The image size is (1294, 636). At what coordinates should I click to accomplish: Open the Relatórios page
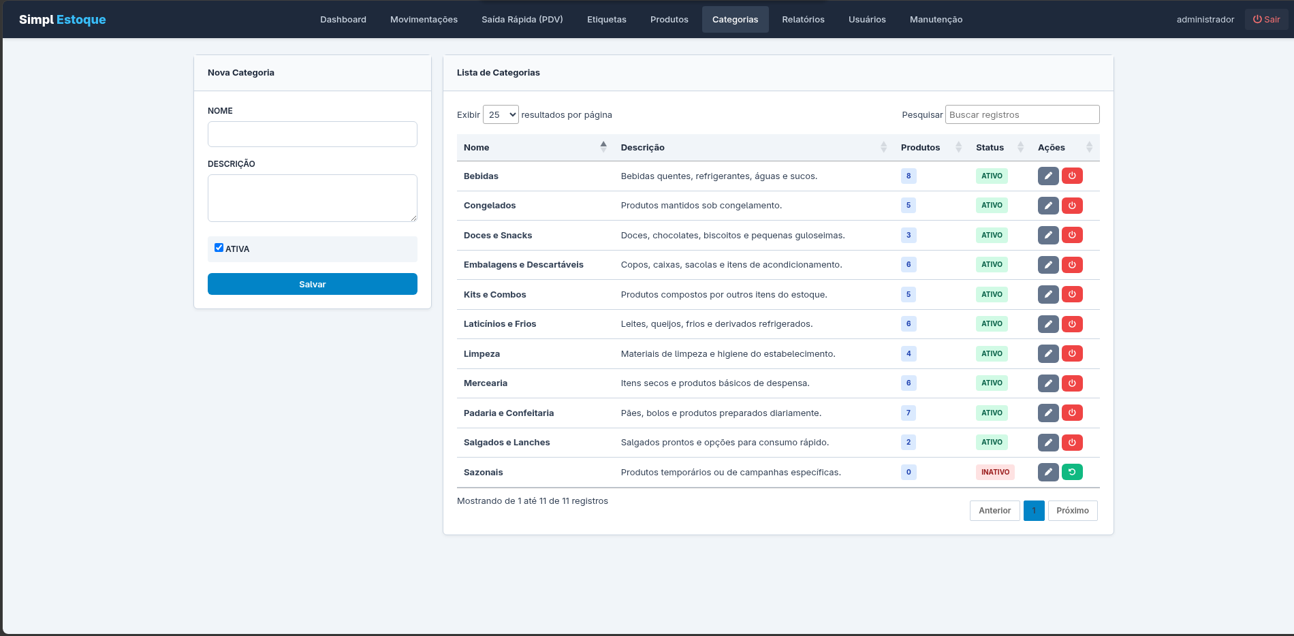pos(804,19)
